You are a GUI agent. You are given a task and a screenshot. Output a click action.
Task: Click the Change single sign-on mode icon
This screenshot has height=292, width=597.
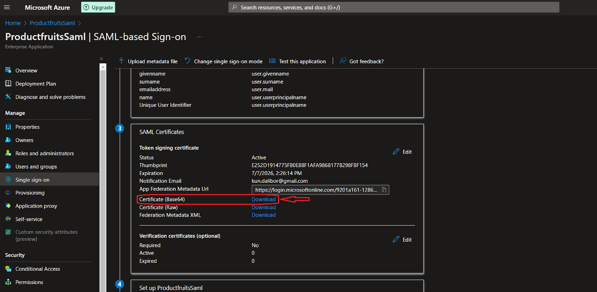click(x=188, y=61)
